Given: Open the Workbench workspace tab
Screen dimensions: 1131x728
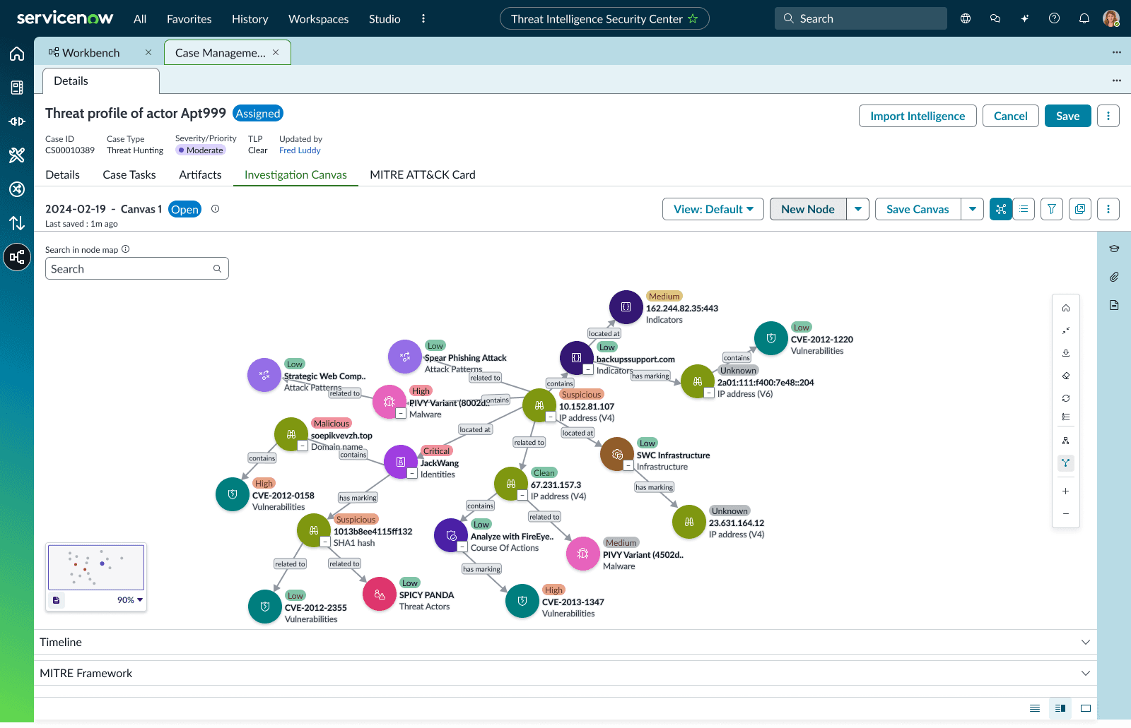Looking at the screenshot, I should point(91,53).
